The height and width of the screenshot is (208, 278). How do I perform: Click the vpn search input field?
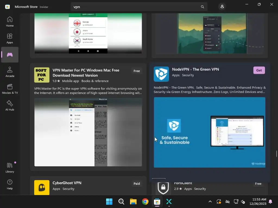pyautogui.click(x=139, y=7)
